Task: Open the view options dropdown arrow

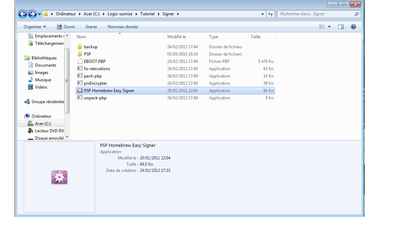Action: [x=329, y=27]
